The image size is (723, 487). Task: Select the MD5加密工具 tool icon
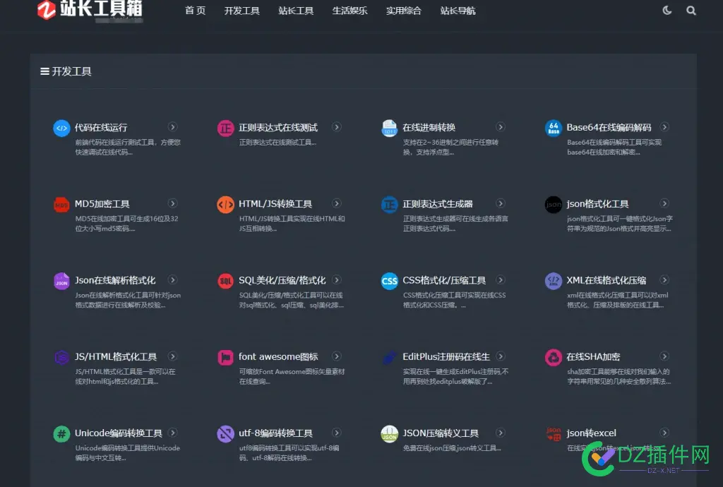point(61,204)
